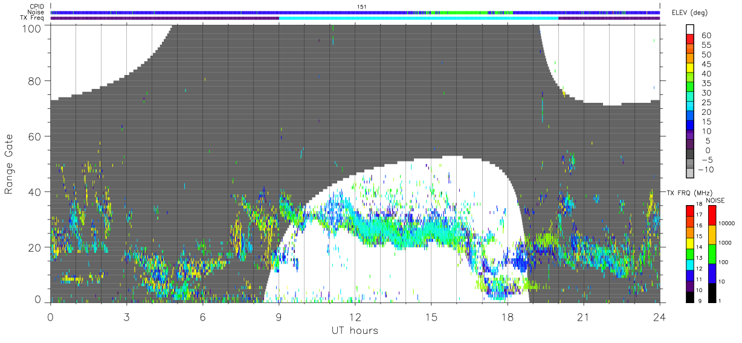Click the 25 label on the ELEV scale
This screenshot has height=343, width=742.
coord(705,103)
